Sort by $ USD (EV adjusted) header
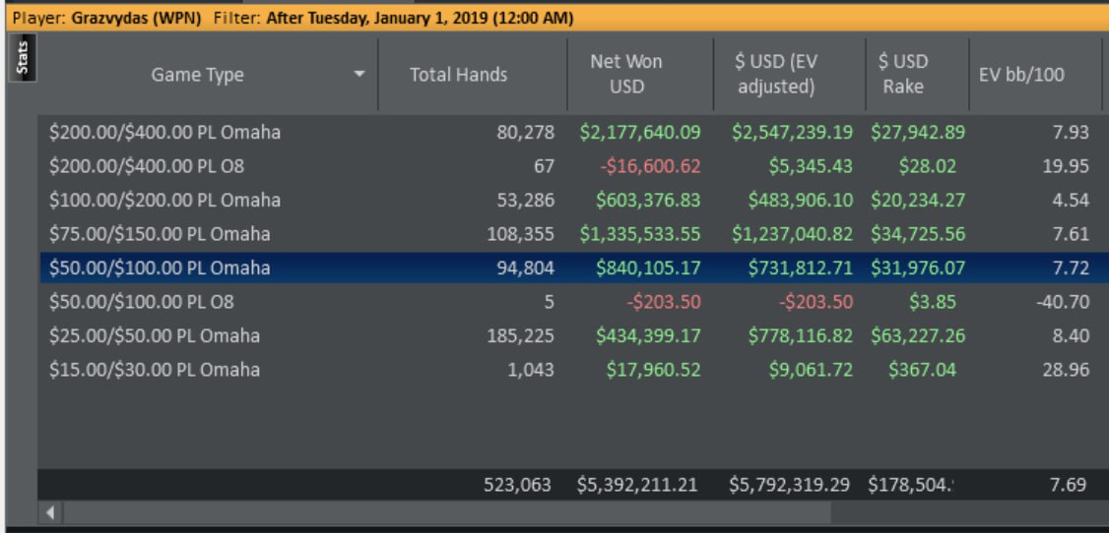 776,74
